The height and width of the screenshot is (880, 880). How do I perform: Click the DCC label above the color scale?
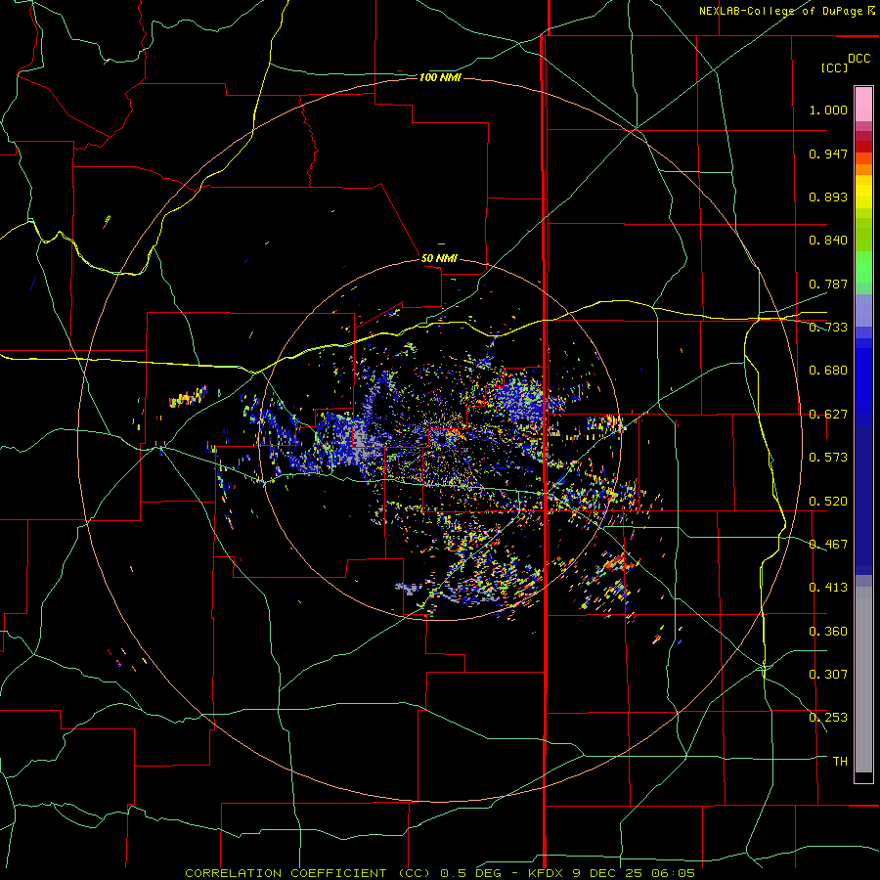[x=858, y=59]
